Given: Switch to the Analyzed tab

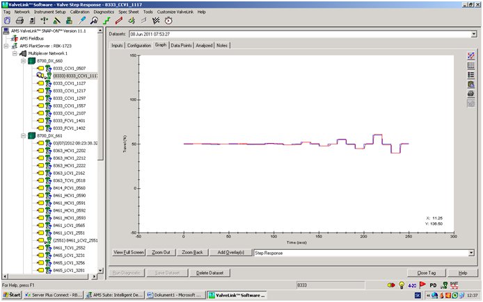Looking at the screenshot, I should point(204,45).
